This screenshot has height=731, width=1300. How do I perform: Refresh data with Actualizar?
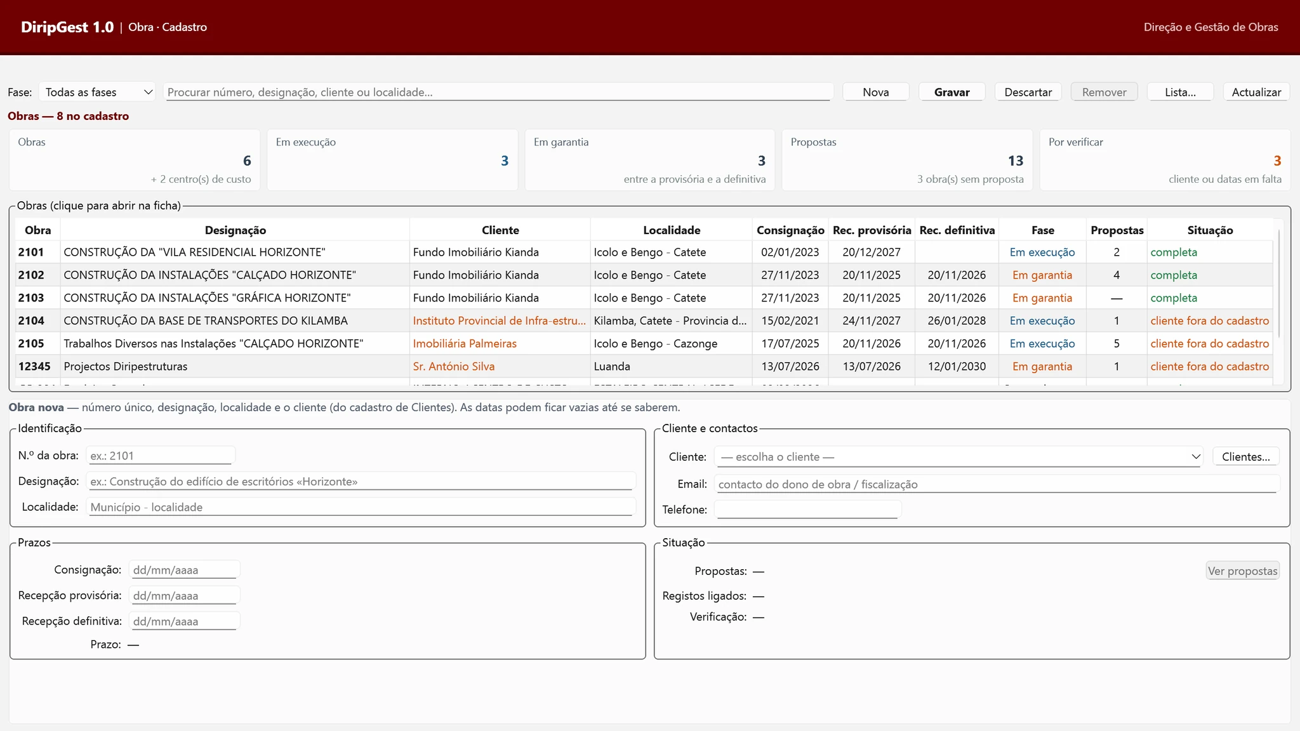pyautogui.click(x=1257, y=92)
